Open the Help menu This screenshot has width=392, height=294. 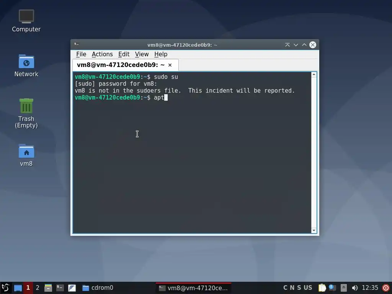[161, 54]
